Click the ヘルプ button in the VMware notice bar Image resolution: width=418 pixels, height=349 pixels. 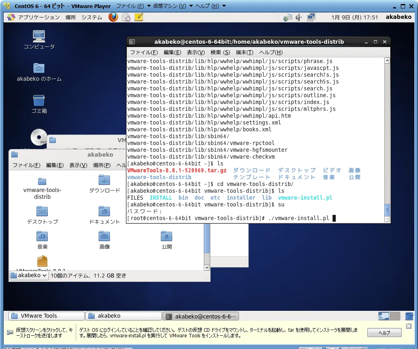[x=384, y=332]
